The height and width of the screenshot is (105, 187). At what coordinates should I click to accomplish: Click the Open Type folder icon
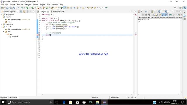tap(53, 8)
